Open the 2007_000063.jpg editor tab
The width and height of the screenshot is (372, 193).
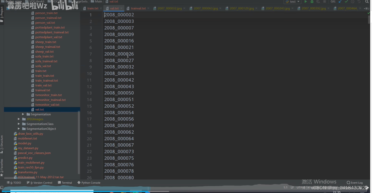pos(206,8)
